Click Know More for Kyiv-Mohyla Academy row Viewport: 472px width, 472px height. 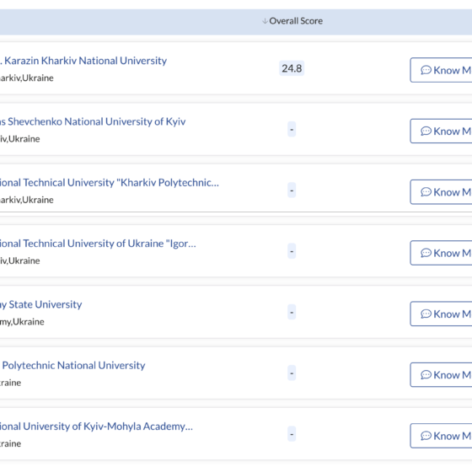click(x=441, y=436)
